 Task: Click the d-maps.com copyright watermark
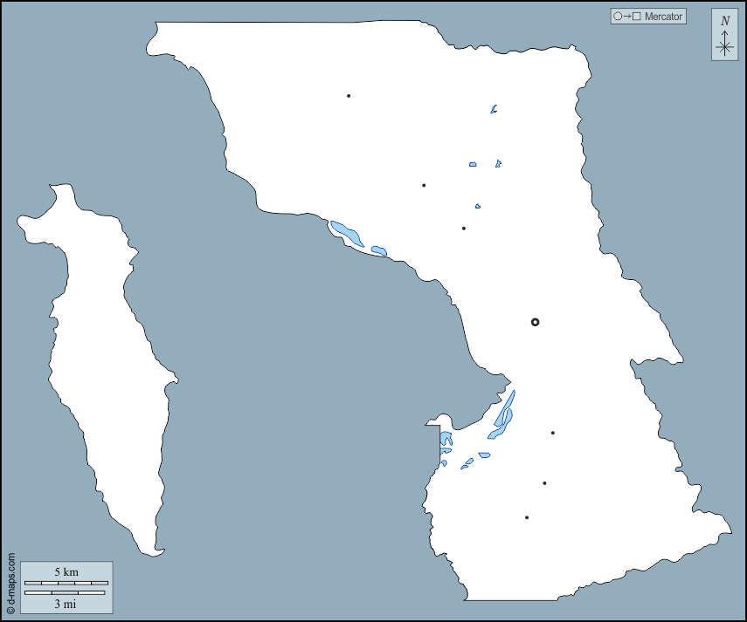click(x=10, y=584)
